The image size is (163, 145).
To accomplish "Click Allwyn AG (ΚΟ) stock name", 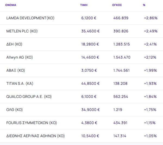I will 19,57.
